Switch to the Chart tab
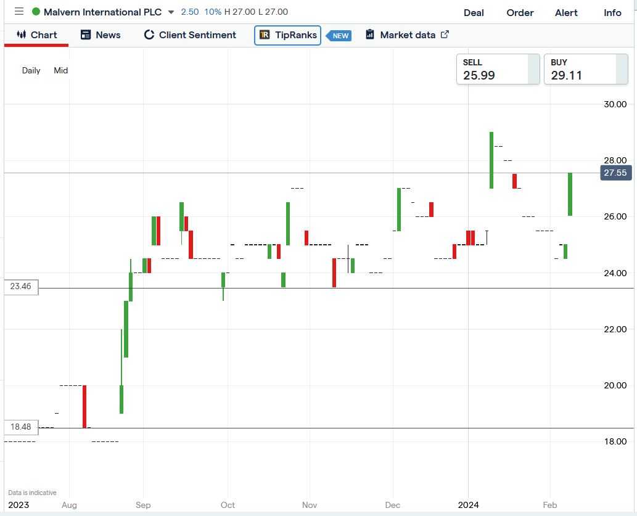The width and height of the screenshot is (637, 516). pos(36,35)
